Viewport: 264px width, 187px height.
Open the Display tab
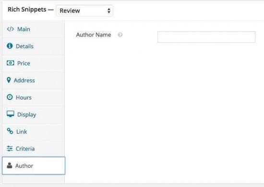(34, 114)
